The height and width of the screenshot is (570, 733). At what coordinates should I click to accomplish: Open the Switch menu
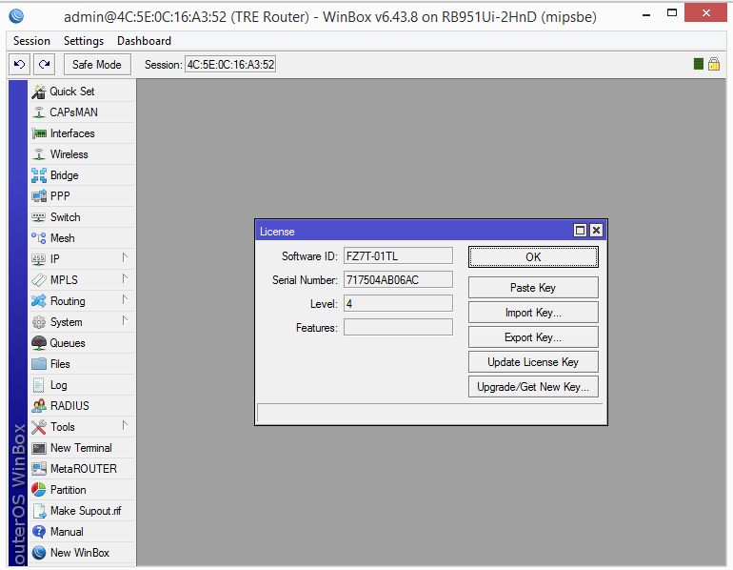click(x=82, y=217)
